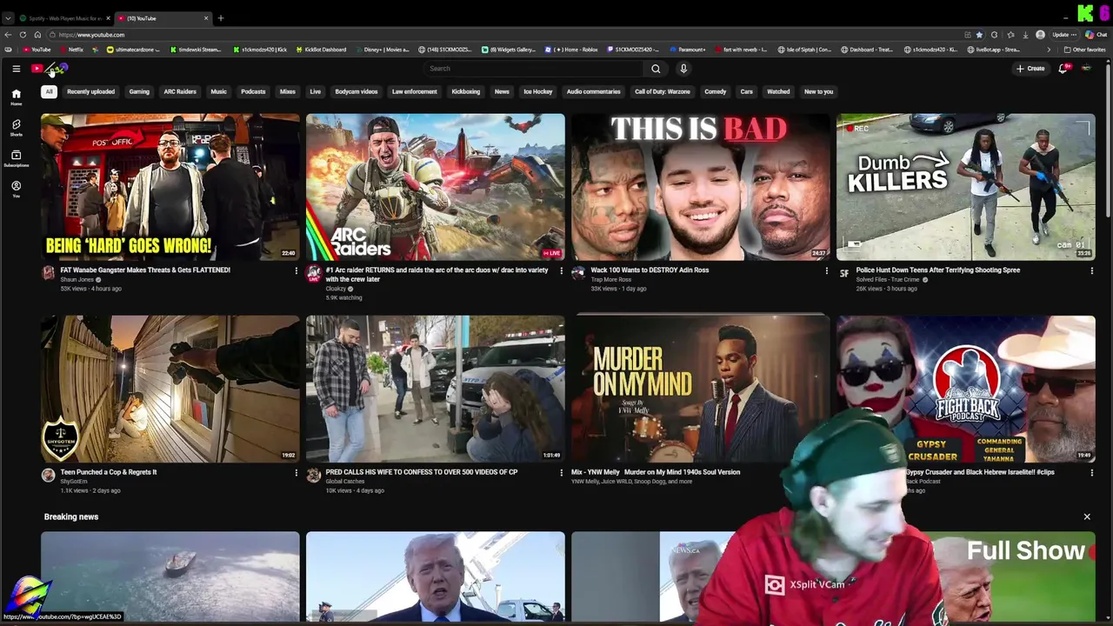Select the Recently uploaded chip
The image size is (1113, 626).
tap(90, 91)
